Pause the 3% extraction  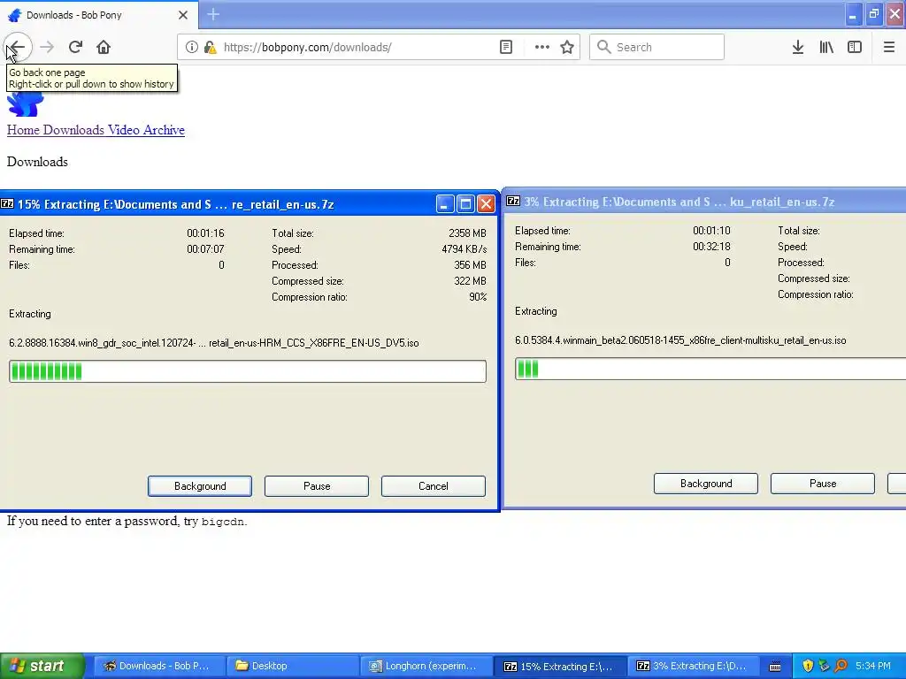tap(823, 484)
